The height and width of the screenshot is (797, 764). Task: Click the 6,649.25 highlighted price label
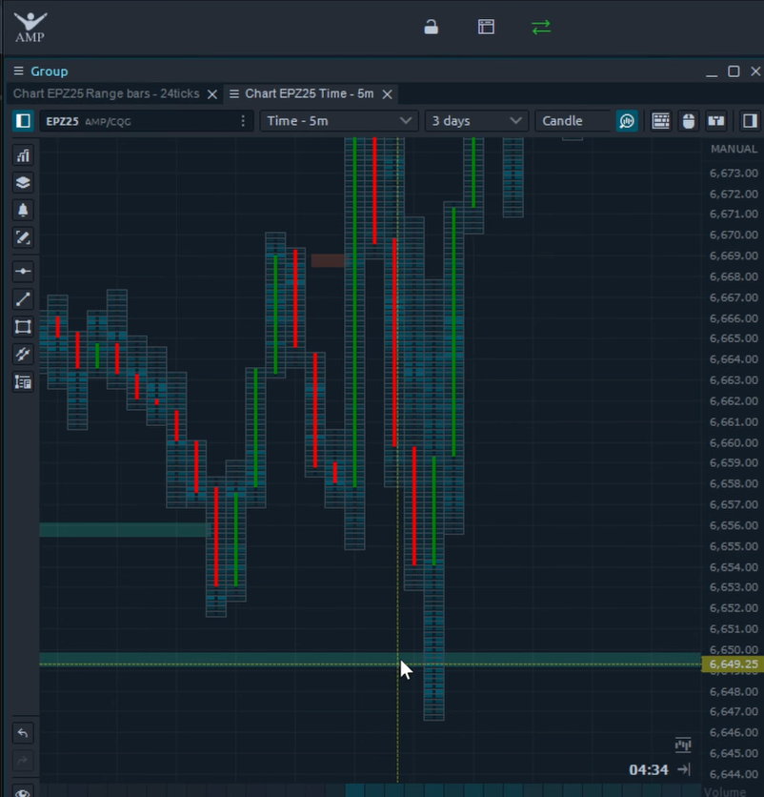pos(733,664)
